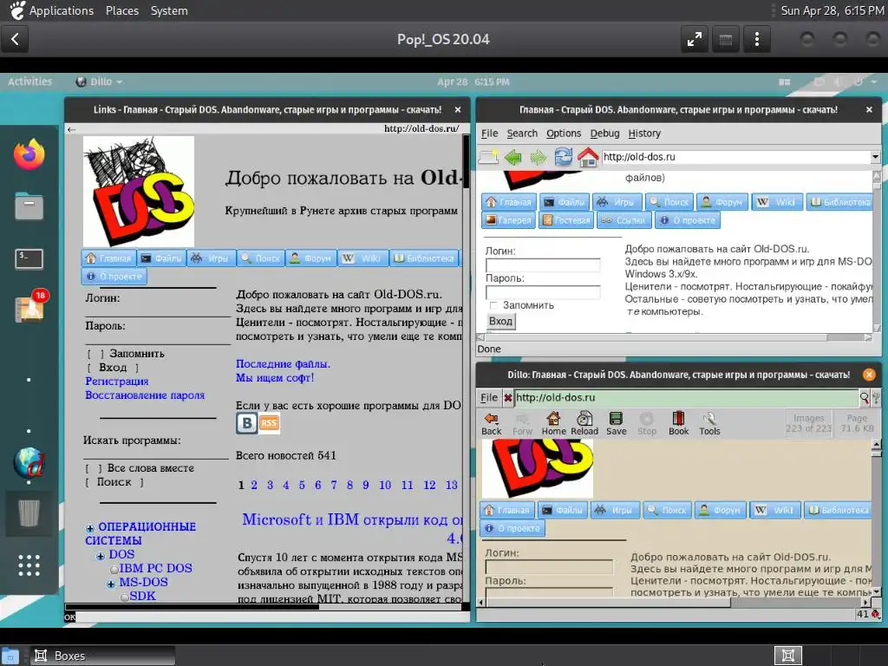This screenshot has width=888, height=666.
Task: Open Book bookmarks icon in Dillo
Action: pyautogui.click(x=678, y=423)
